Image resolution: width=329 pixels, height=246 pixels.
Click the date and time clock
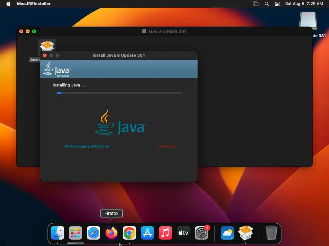coord(304,4)
